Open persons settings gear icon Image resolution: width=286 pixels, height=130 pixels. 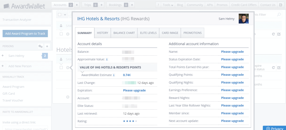(40, 46)
